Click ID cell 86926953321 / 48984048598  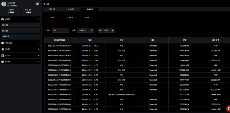pyautogui.click(x=59, y=75)
